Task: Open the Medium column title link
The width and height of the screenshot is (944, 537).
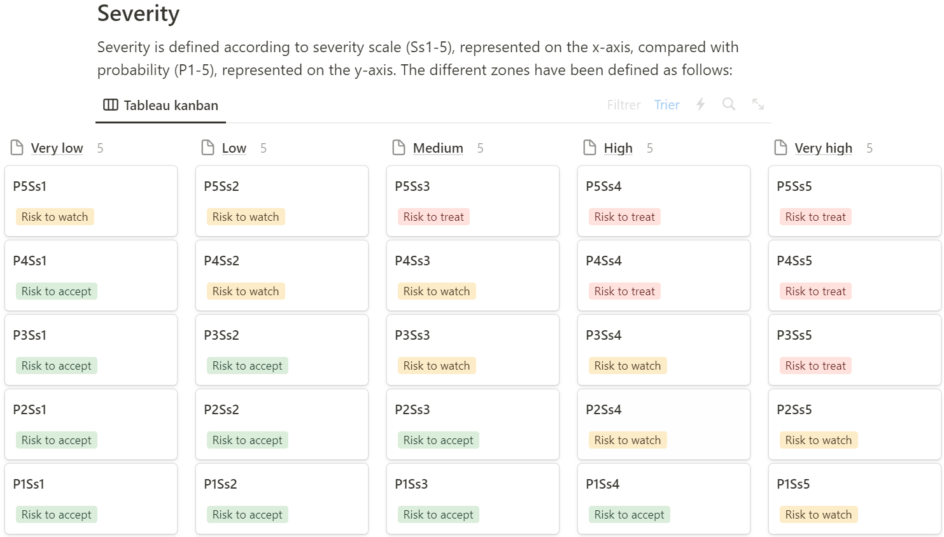Action: [438, 148]
